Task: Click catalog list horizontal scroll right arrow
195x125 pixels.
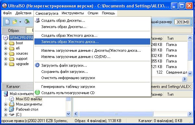Action: point(190,114)
